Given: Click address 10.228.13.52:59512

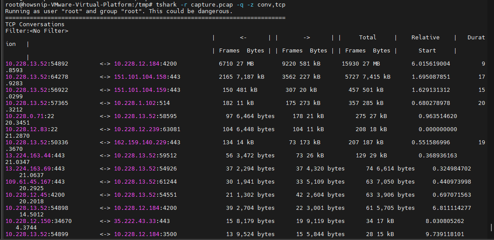Looking at the screenshot, I should tap(145, 155).
